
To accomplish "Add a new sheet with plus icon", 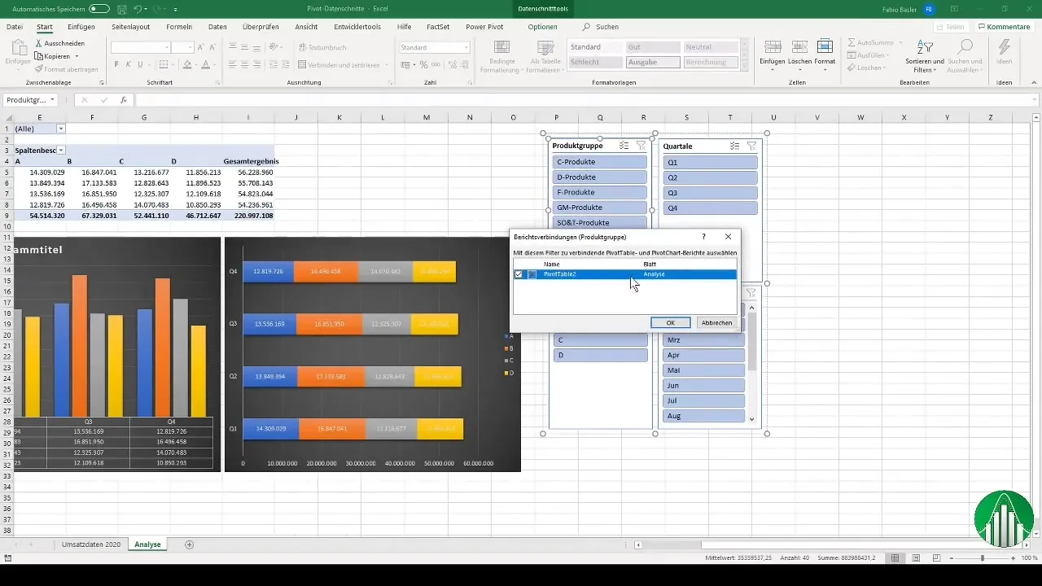I will pos(190,544).
